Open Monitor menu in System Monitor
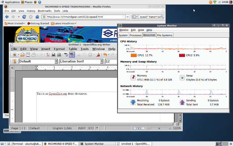This screenshot has width=233, height=146. (x=124, y=30)
